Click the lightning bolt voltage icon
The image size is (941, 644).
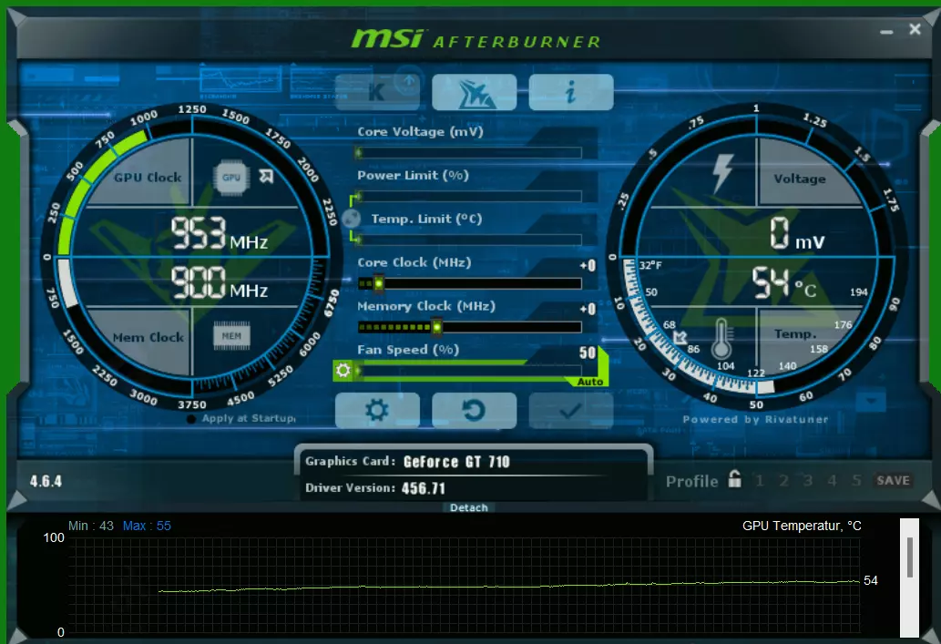point(722,173)
